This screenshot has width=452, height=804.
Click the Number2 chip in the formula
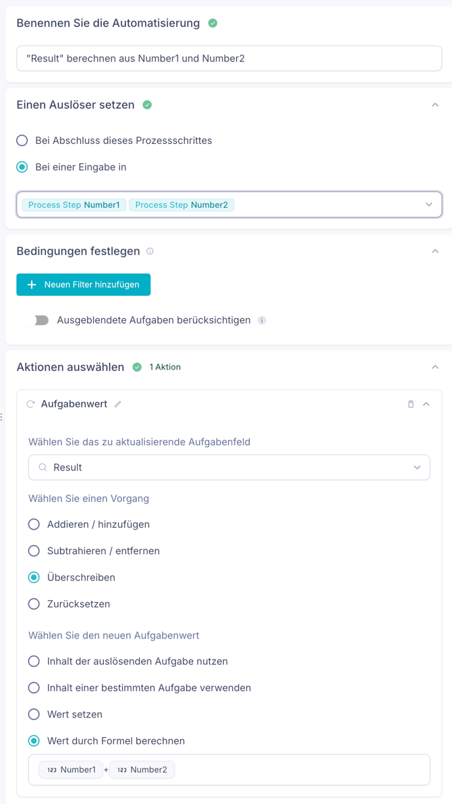142,770
